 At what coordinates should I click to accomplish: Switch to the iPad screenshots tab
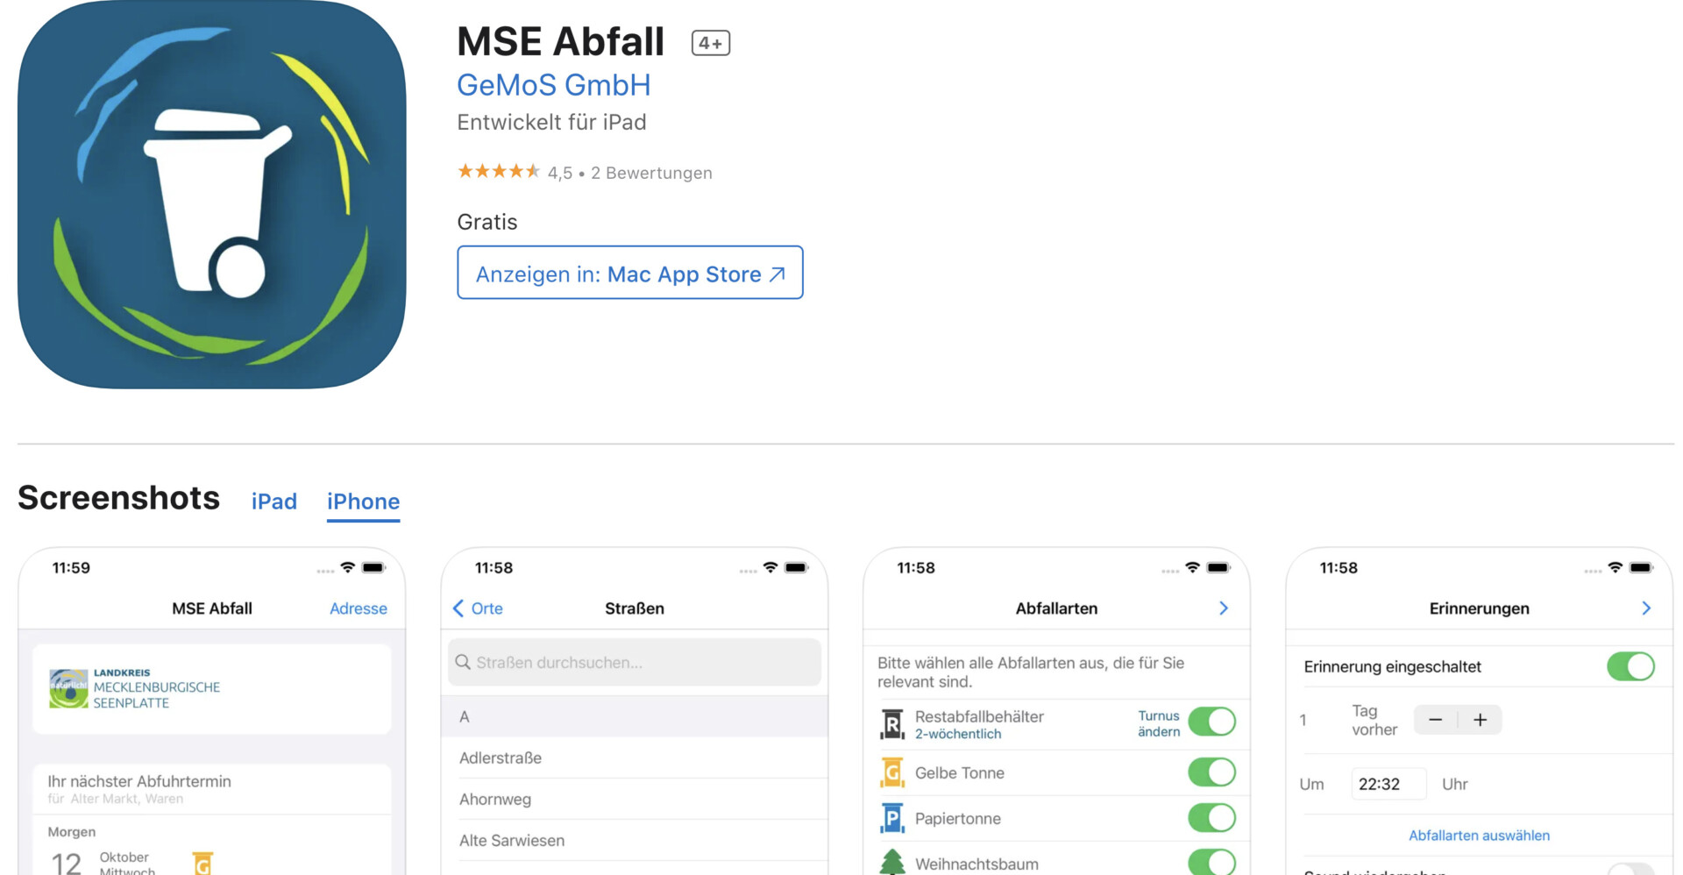coord(274,502)
